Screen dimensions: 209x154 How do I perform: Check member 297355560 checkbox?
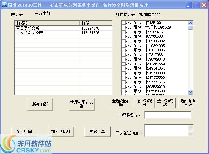coord(124,77)
